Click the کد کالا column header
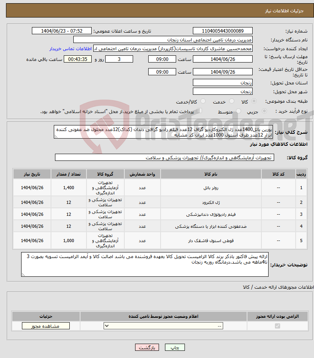 pos(279,174)
